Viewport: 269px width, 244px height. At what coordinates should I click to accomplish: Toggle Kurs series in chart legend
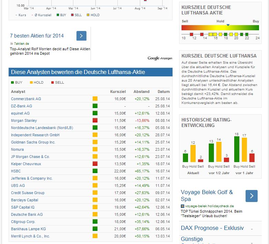[x=21, y=15]
